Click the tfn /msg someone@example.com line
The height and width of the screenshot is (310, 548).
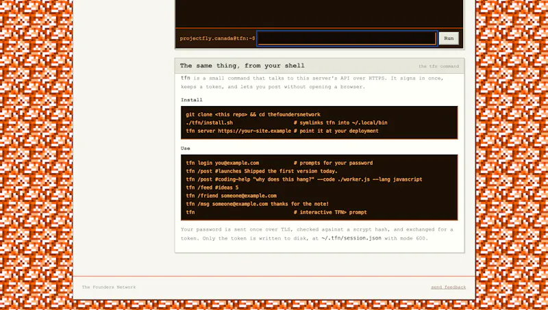258,204
